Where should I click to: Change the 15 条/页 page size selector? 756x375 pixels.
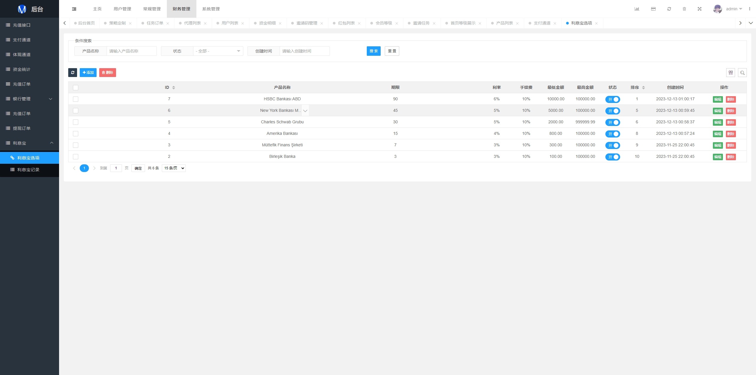click(174, 168)
